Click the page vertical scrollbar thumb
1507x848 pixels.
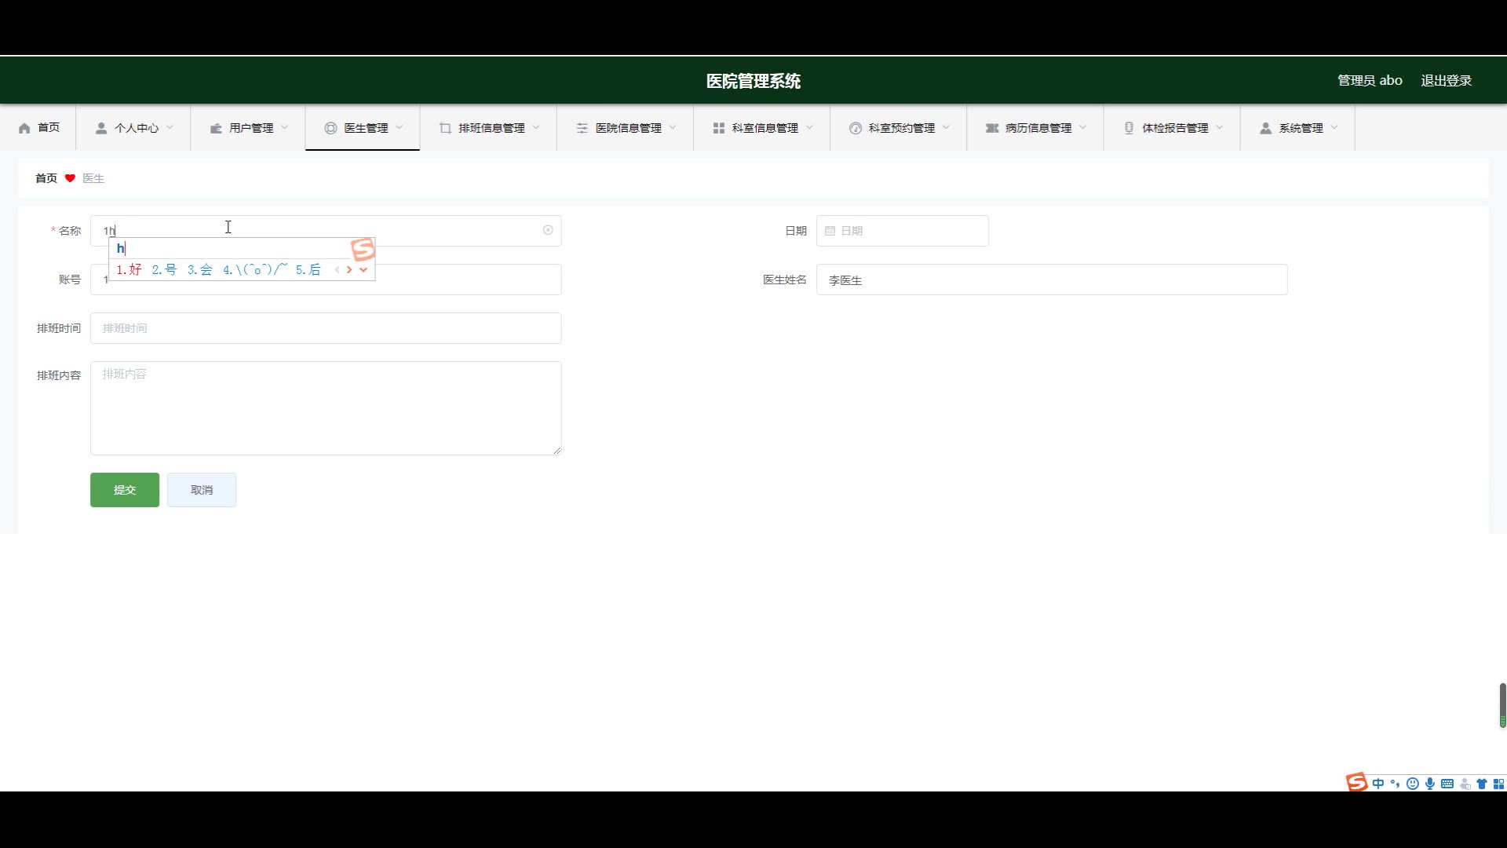click(x=1502, y=704)
